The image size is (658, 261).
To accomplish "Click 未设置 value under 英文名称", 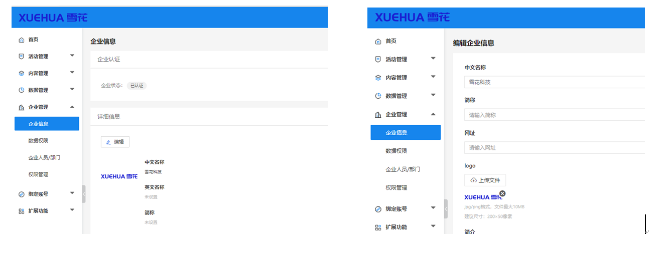I will click(151, 197).
